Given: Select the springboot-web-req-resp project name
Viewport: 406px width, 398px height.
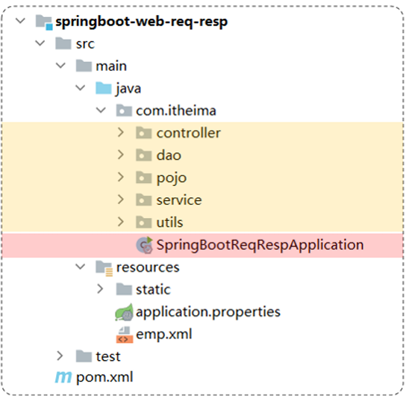Looking at the screenshot, I should [x=141, y=22].
